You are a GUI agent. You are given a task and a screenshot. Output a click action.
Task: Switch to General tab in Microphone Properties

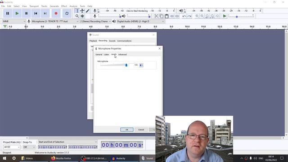click(x=99, y=54)
